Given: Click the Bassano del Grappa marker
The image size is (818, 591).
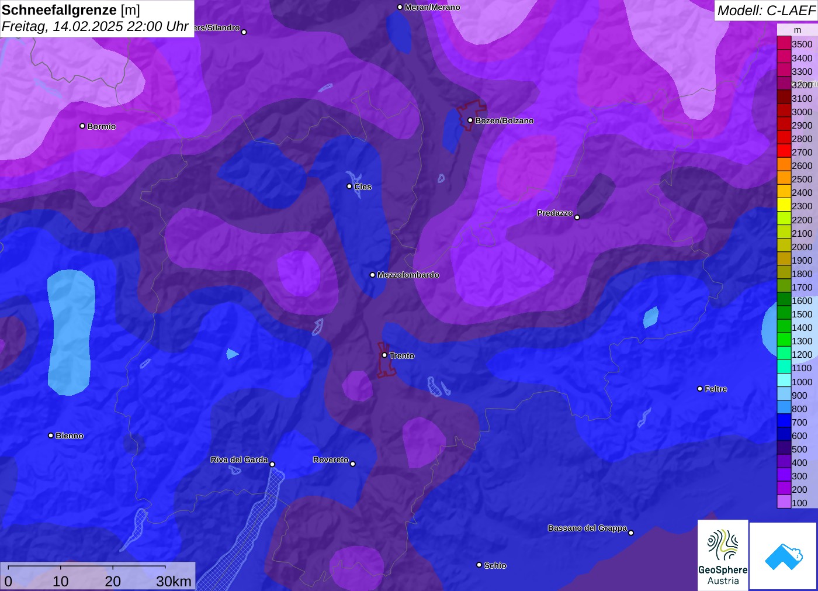Looking at the screenshot, I should click(631, 533).
